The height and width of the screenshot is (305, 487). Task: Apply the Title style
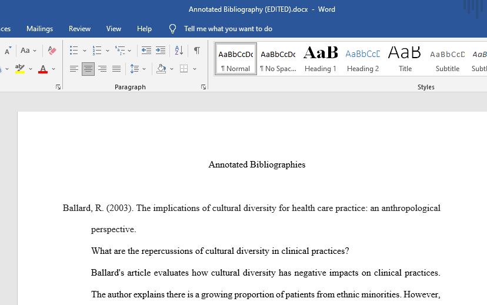click(x=405, y=59)
